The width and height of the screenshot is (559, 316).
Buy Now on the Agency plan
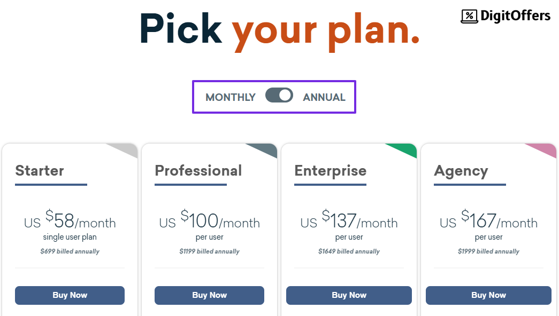[488, 295]
